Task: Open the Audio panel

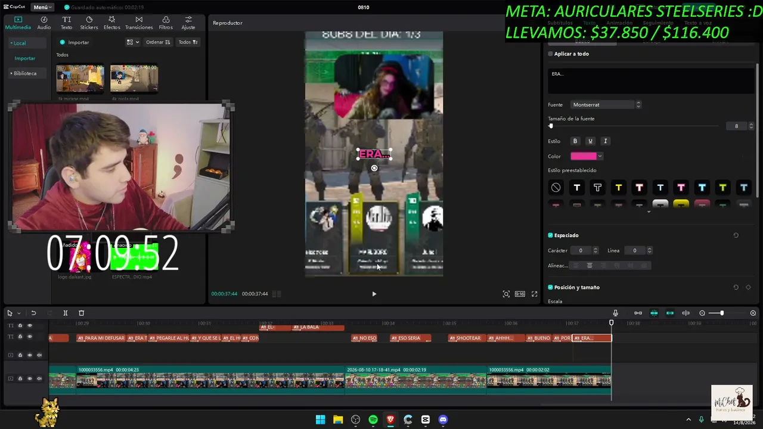Action: [x=44, y=23]
